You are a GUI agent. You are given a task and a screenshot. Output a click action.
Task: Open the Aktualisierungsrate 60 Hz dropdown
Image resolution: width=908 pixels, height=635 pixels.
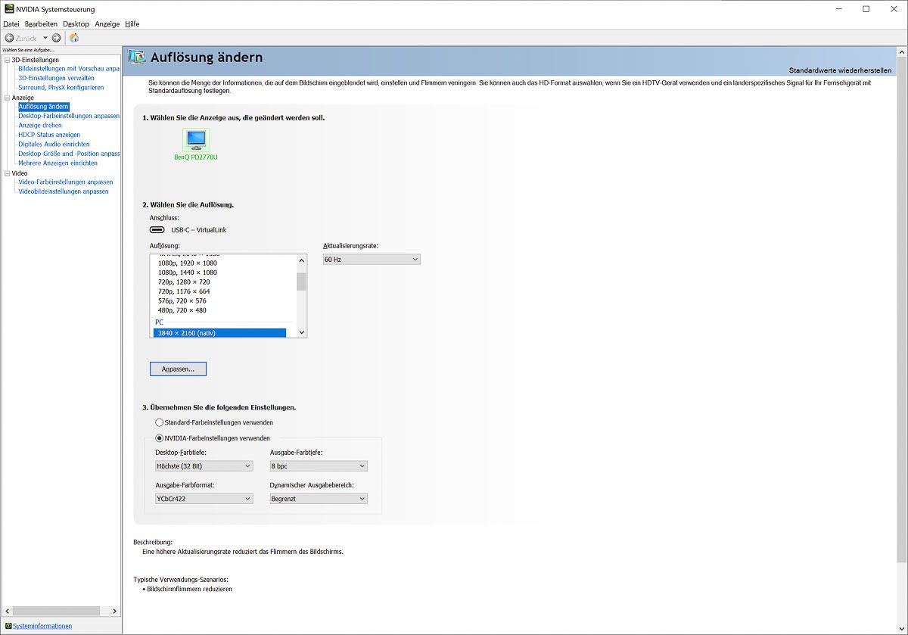[371, 260]
